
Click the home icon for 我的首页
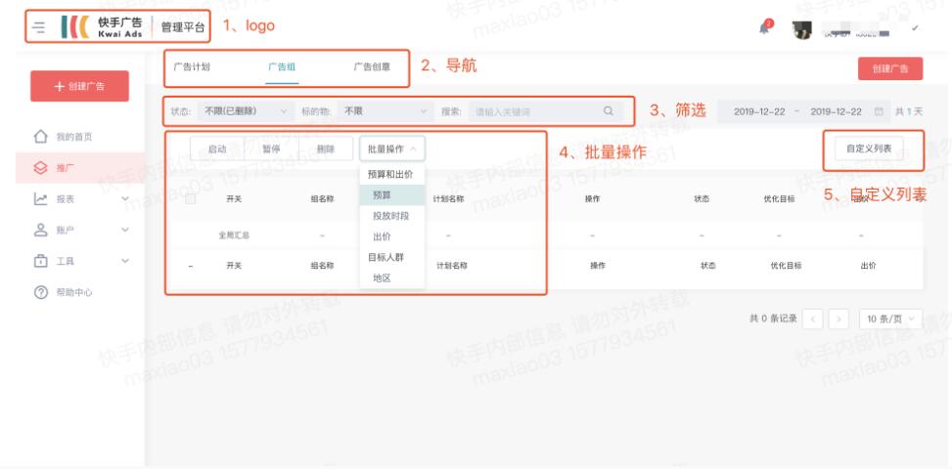tap(40, 137)
